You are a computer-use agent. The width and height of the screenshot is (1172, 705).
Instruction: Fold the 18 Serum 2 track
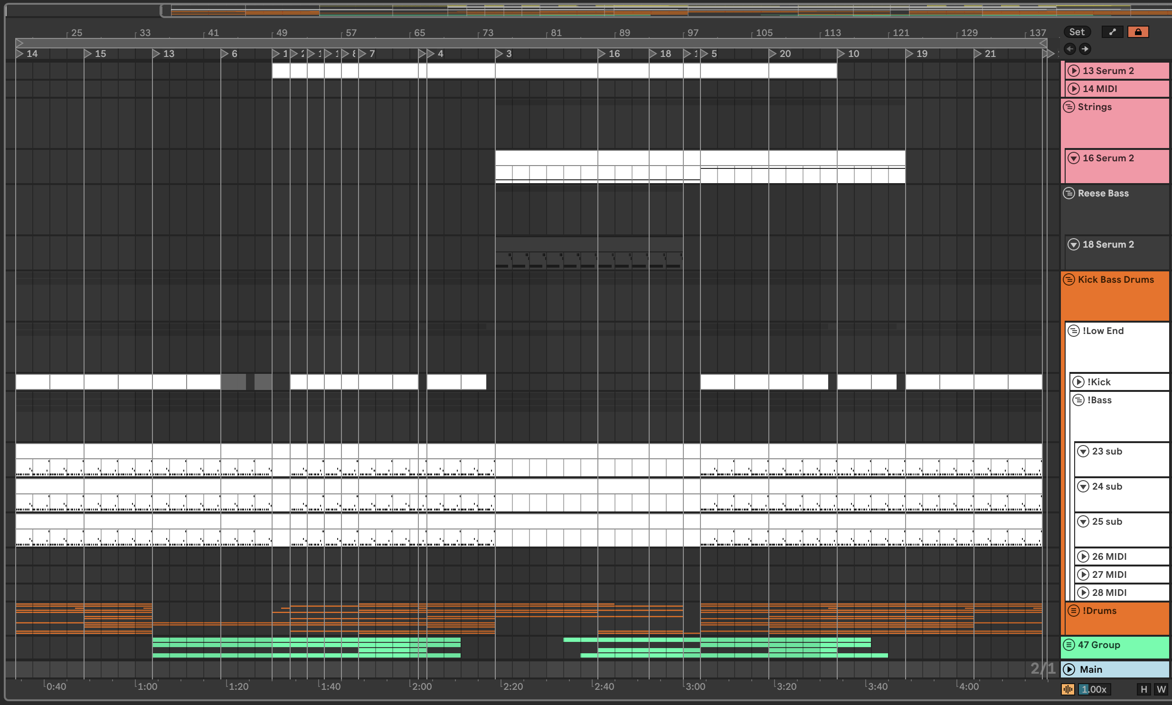click(1074, 245)
